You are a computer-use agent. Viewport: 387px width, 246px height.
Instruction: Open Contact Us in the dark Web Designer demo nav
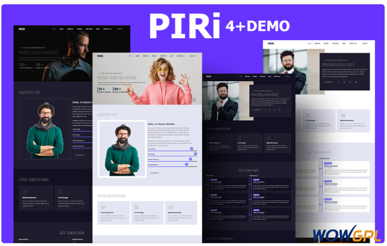coord(107,29)
